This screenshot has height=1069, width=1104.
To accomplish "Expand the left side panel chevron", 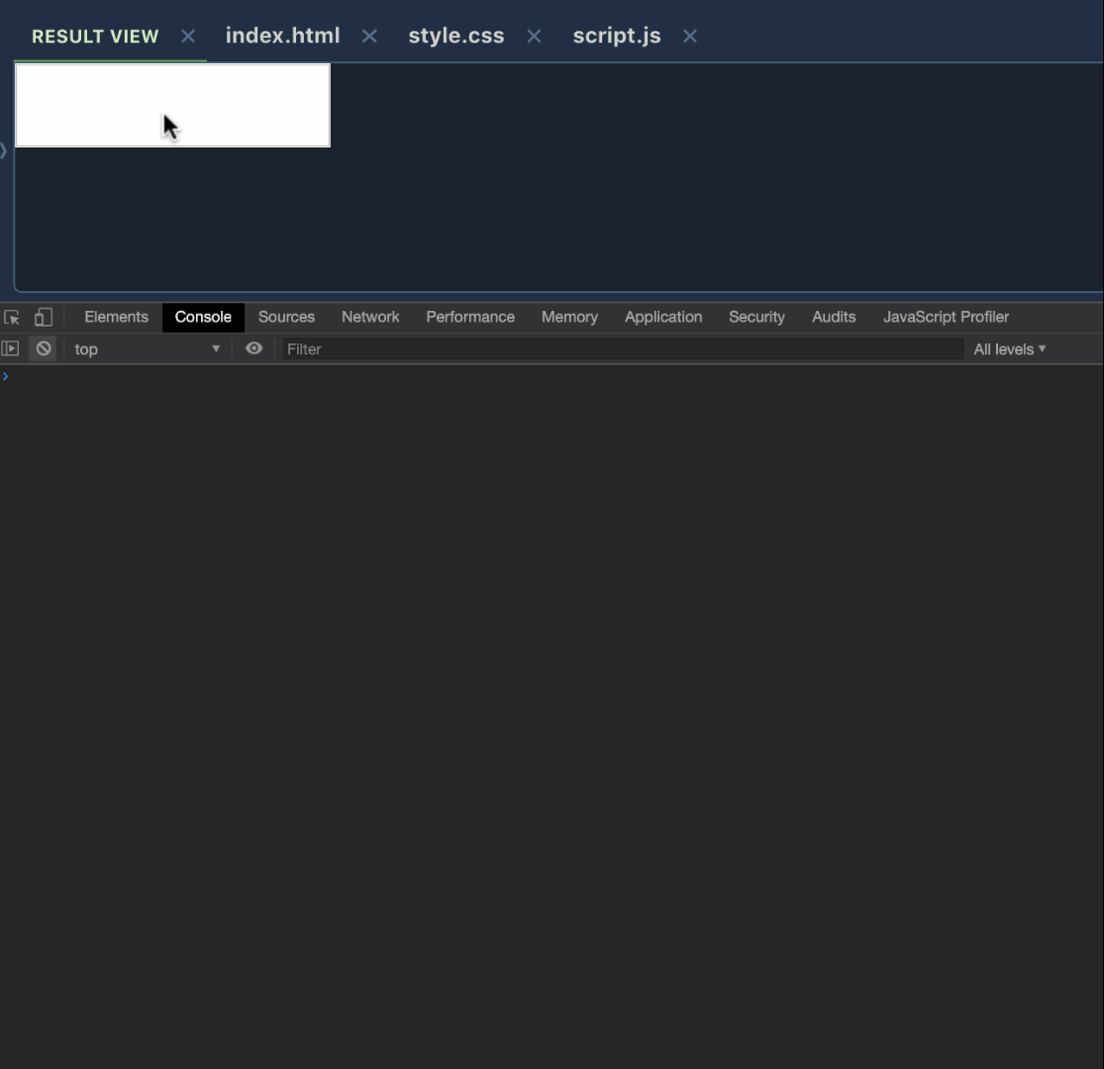I will pyautogui.click(x=4, y=150).
